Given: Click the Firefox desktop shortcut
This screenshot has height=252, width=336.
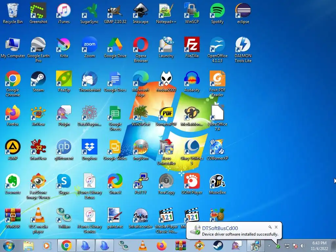Looking at the screenshot, I should 13,116.
